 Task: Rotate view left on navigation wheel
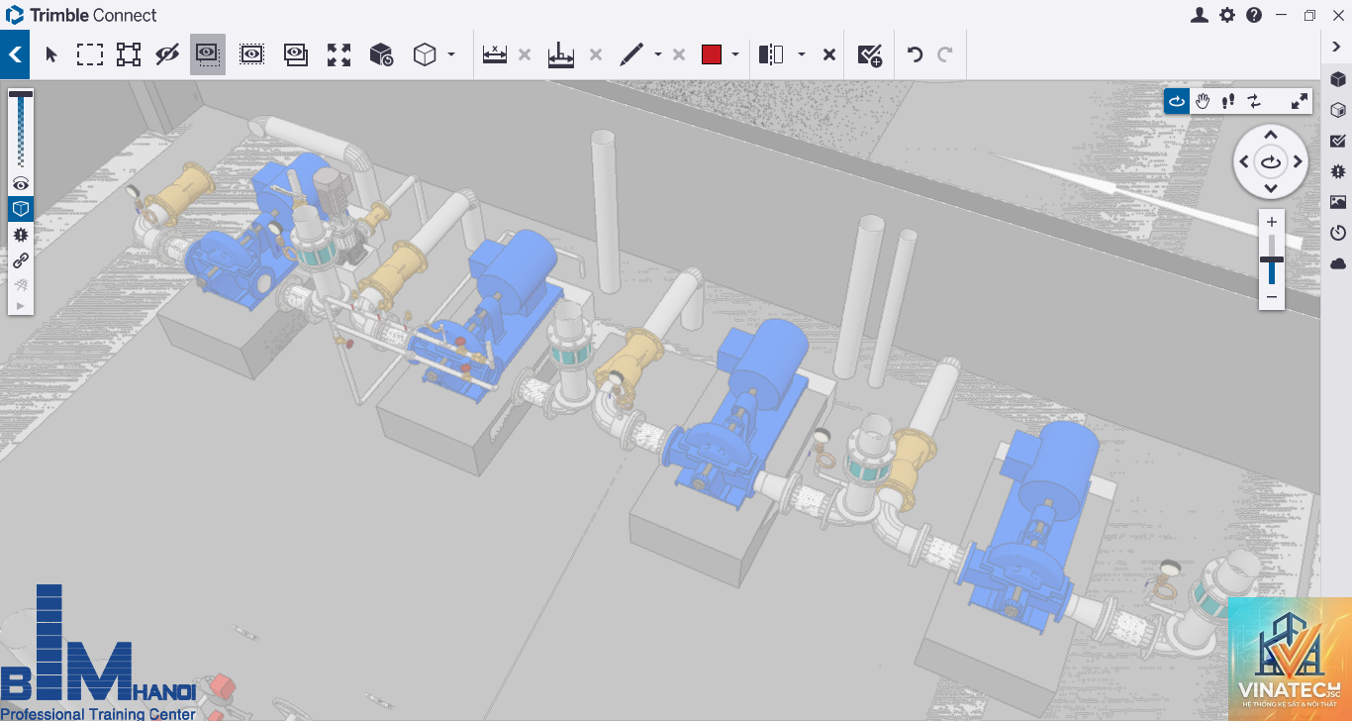pyautogui.click(x=1244, y=162)
